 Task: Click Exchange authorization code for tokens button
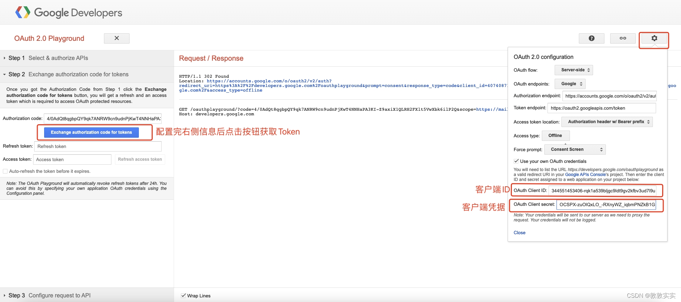91,132
